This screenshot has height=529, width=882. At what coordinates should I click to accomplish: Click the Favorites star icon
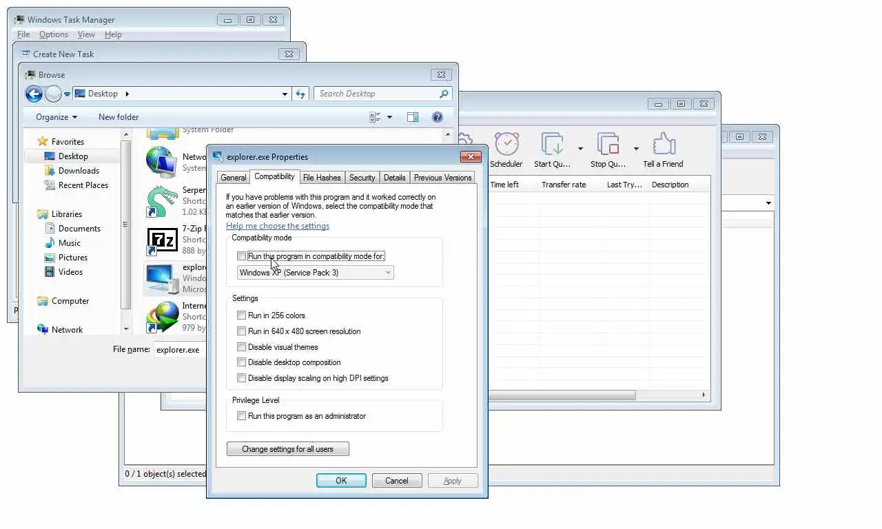tap(43, 141)
